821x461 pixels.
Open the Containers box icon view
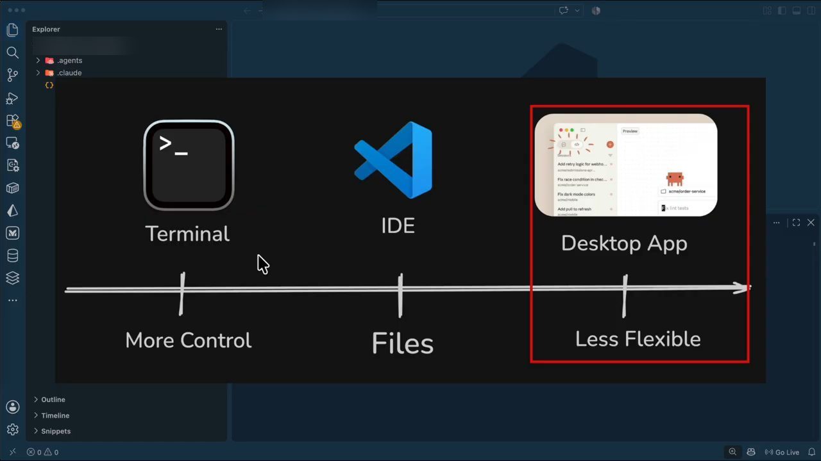(x=12, y=188)
